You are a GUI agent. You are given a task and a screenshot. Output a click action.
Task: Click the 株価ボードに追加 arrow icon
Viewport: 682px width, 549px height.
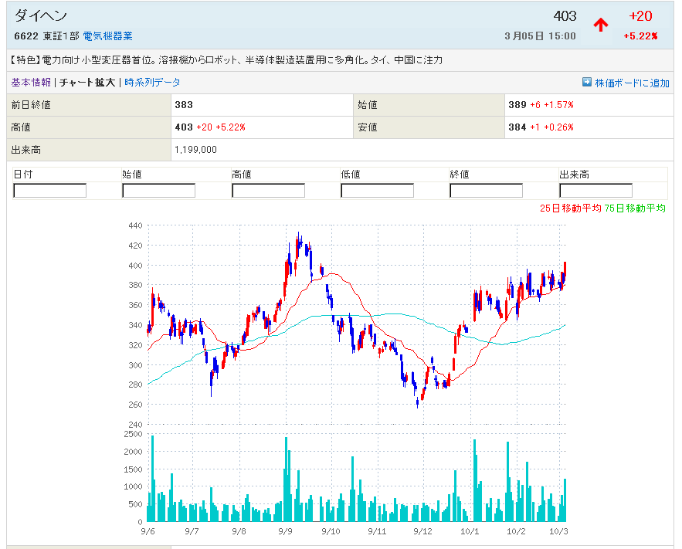click(587, 83)
